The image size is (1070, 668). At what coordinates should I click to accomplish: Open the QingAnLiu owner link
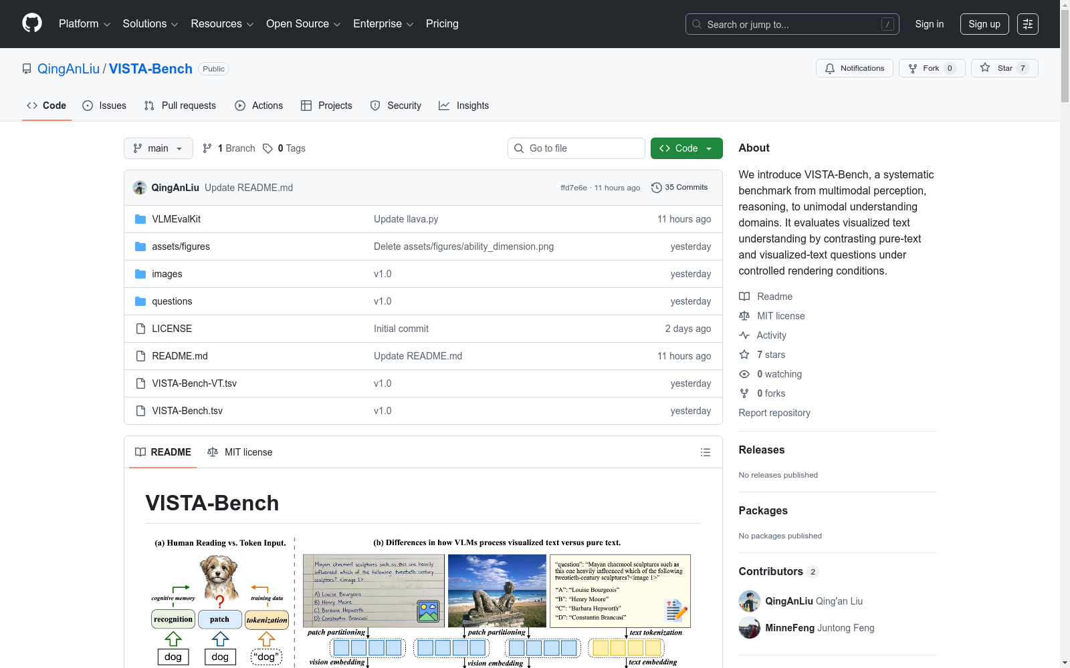pyautogui.click(x=68, y=69)
